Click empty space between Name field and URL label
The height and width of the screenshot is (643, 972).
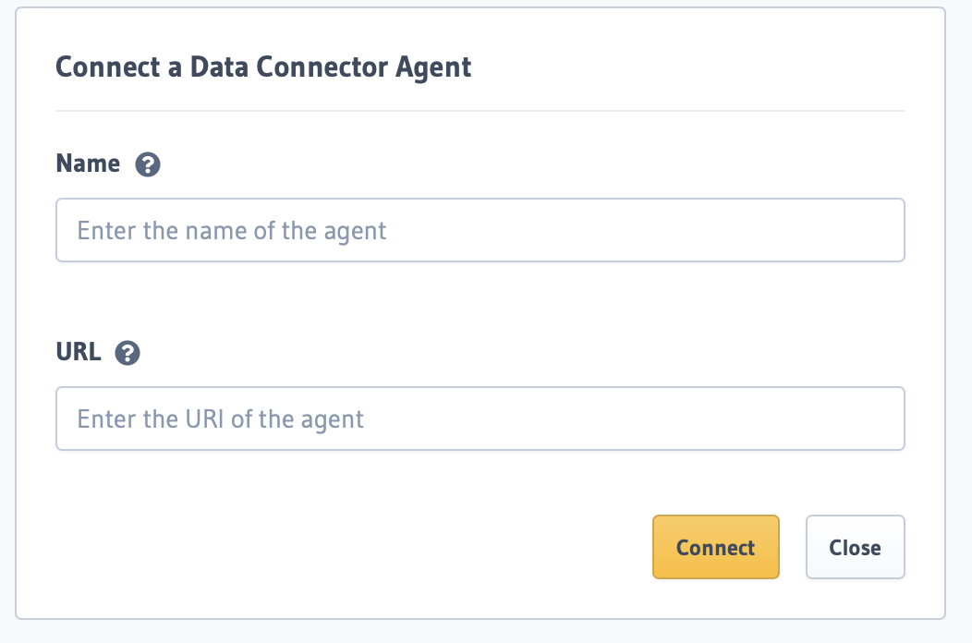(480, 301)
